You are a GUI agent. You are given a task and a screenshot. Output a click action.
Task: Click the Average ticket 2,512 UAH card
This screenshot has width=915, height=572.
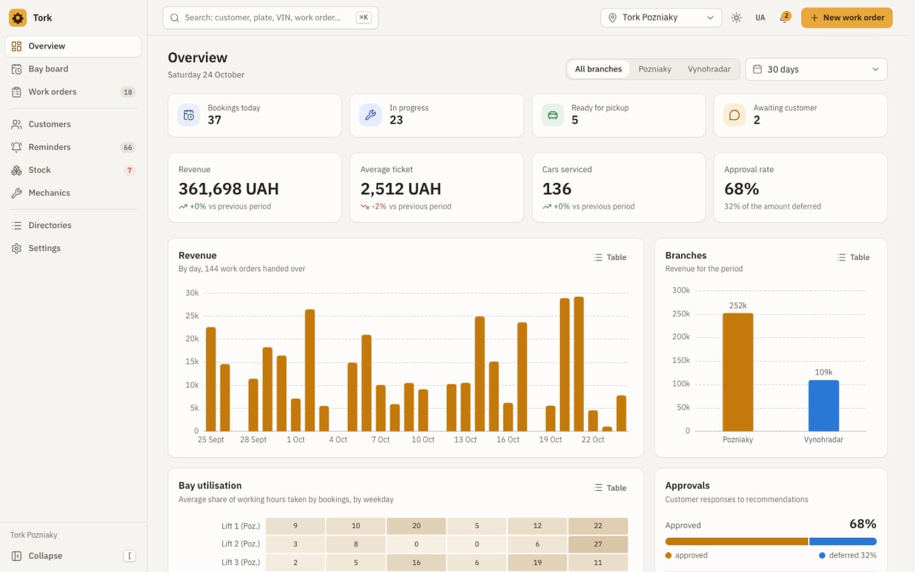point(436,188)
